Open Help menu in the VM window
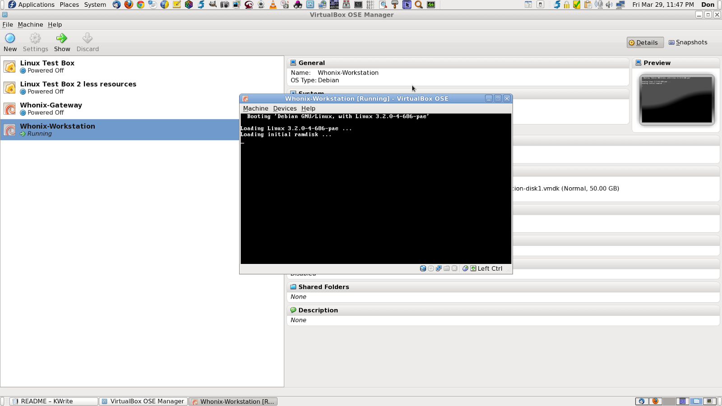Viewport: 722px width, 406px height. (x=308, y=108)
